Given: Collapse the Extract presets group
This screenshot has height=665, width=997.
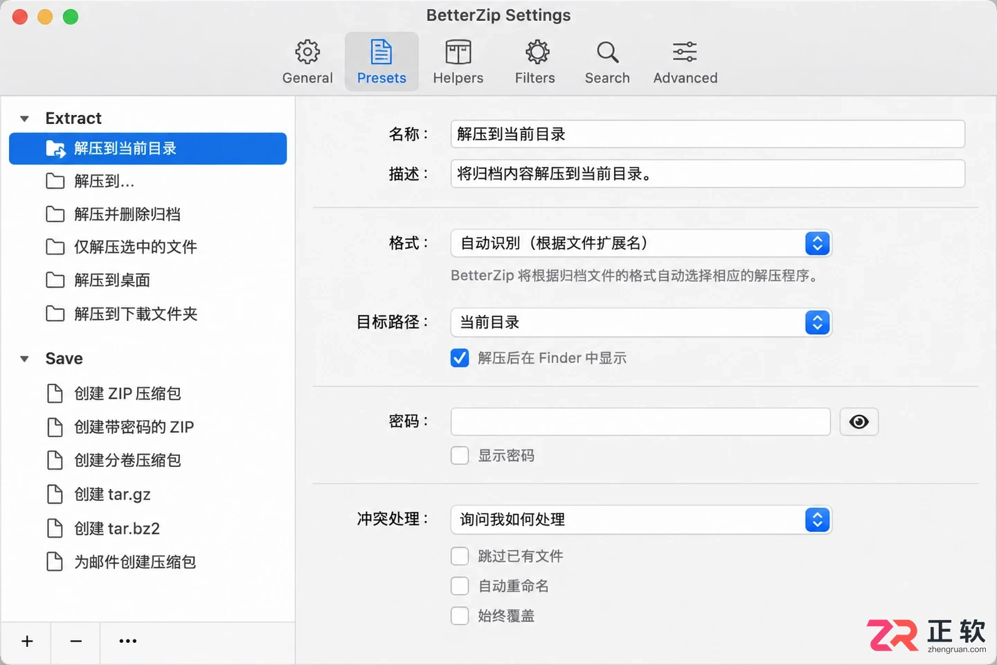Looking at the screenshot, I should coord(24,118).
